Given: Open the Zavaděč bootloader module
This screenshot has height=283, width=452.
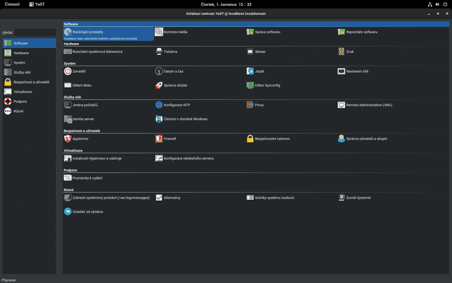Looking at the screenshot, I should coord(79,71).
